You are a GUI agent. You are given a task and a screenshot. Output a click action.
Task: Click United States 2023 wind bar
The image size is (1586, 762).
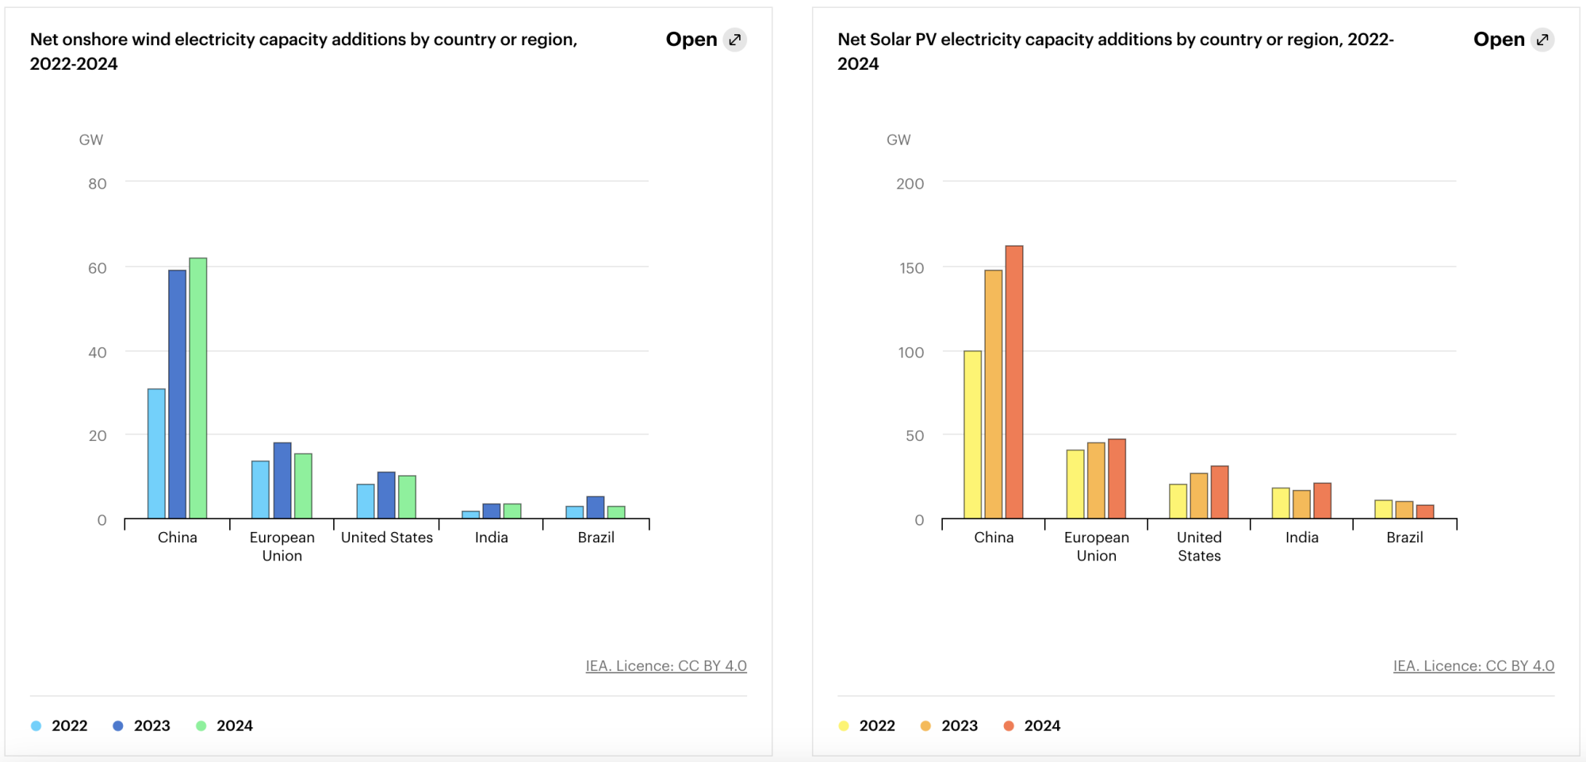point(386,495)
